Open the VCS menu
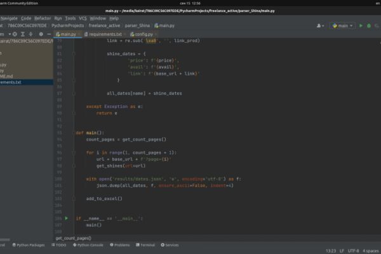Viewport: 381px width, 254px height. (83, 18)
